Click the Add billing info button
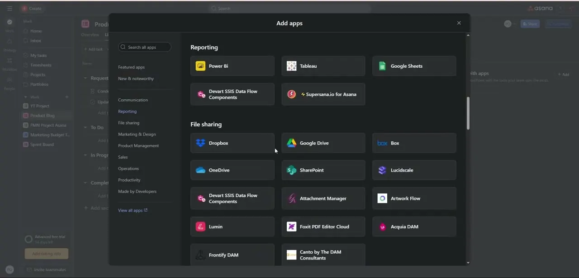This screenshot has width=579, height=278. (47, 254)
